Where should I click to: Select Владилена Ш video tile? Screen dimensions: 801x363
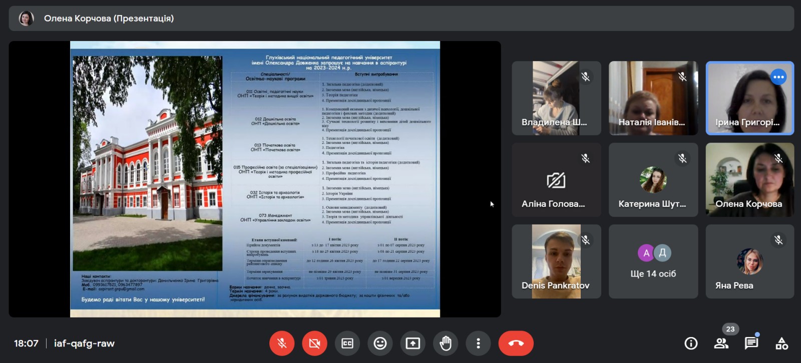pyautogui.click(x=556, y=98)
